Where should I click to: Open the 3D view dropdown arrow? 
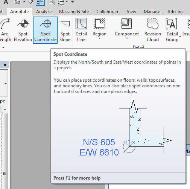tap(24, 2)
